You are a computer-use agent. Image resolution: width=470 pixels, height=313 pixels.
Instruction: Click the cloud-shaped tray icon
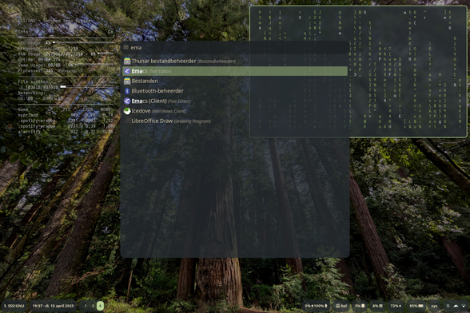coord(456,306)
